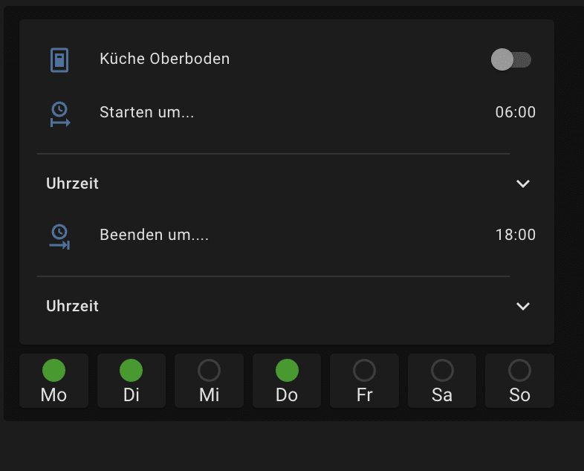Open the first Uhrzeit section header
The height and width of the screenshot is (471, 584).
(73, 183)
